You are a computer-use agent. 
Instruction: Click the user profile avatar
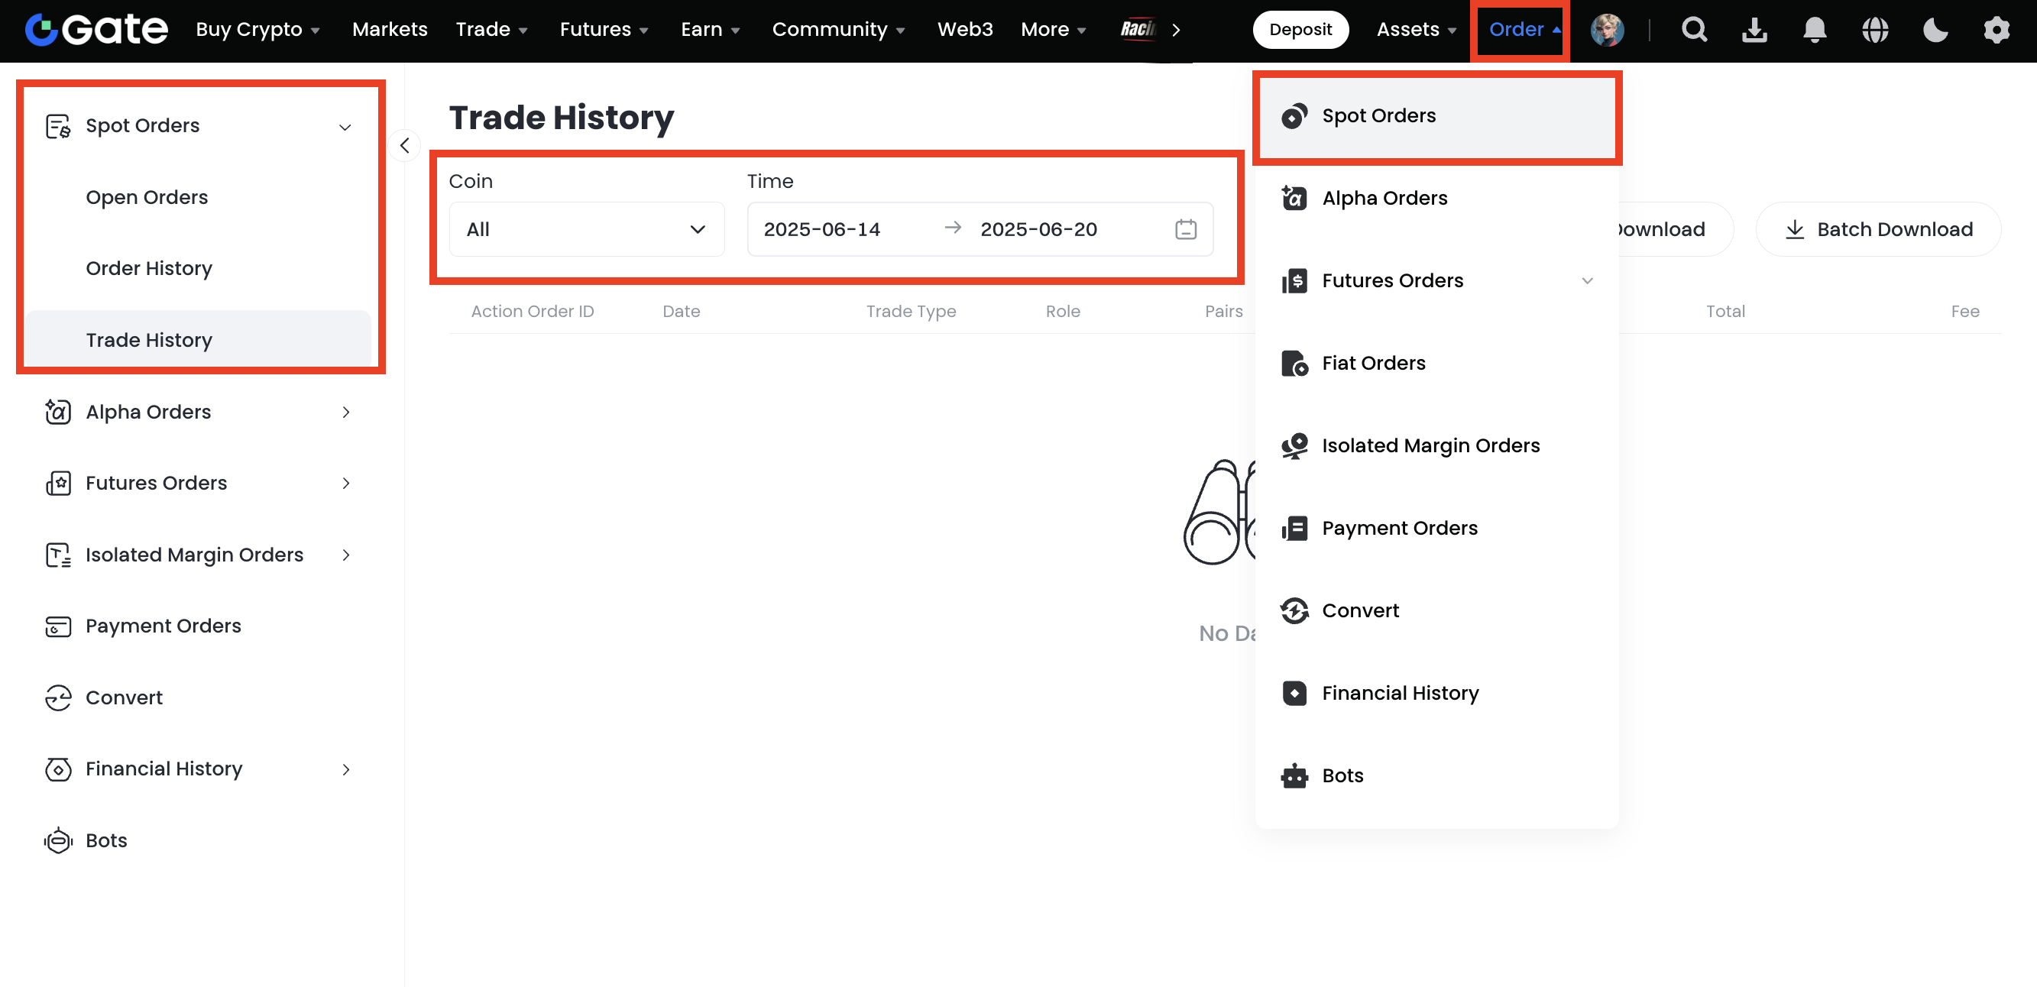click(x=1607, y=30)
